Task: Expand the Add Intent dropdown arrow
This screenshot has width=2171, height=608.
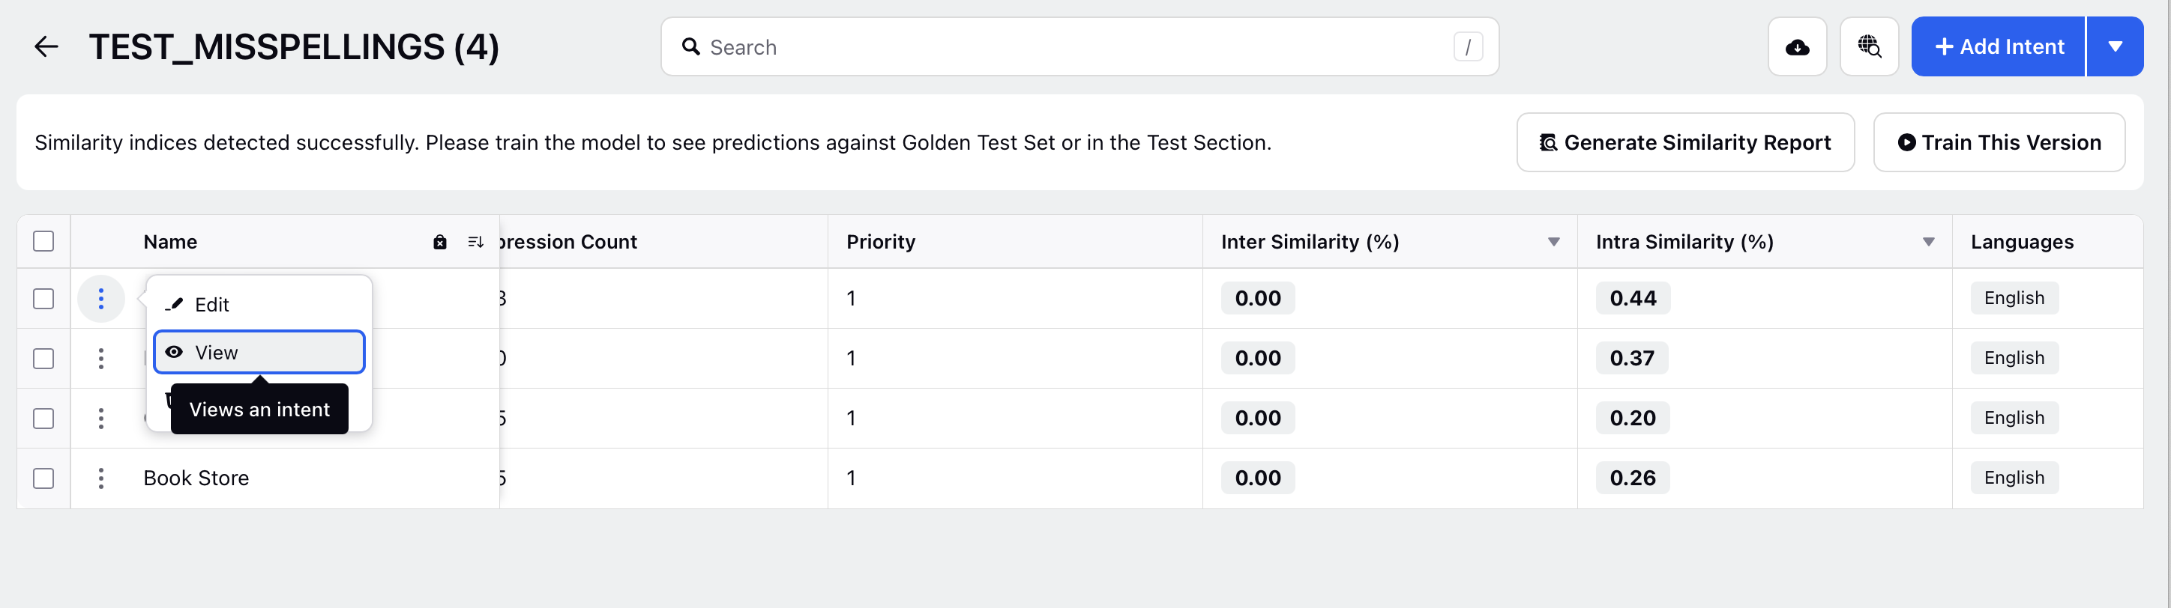Action: 2115,46
